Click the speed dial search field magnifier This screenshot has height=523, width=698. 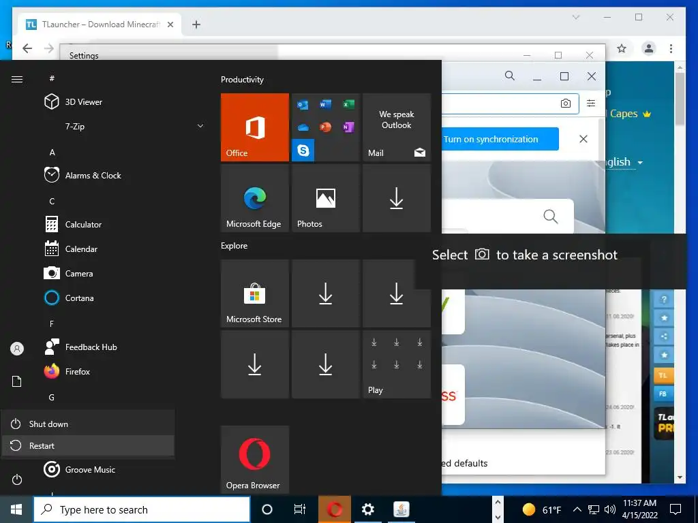551,217
